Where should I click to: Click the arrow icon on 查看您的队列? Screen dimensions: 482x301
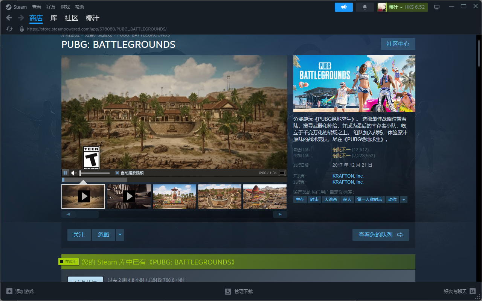click(400, 235)
